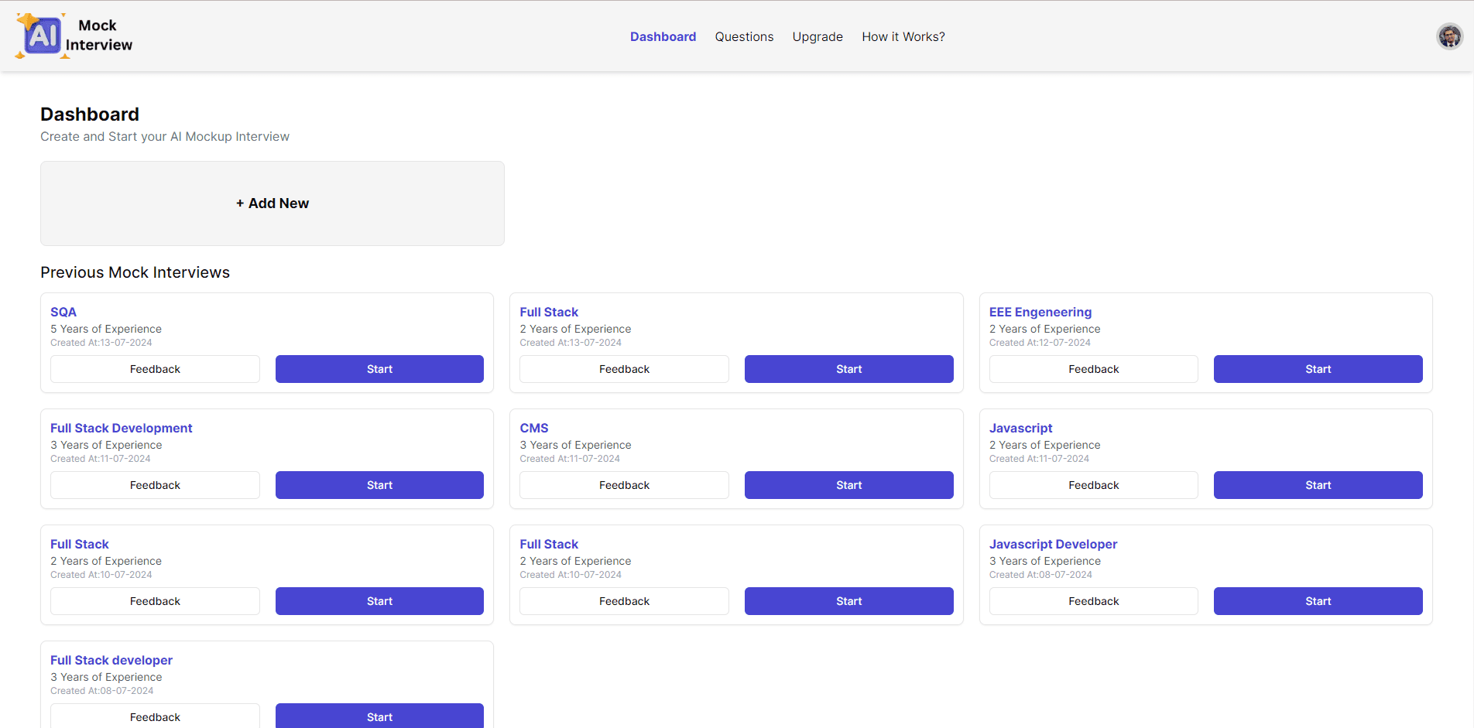Go to the Upgrade page
1474x728 pixels.
tap(818, 36)
